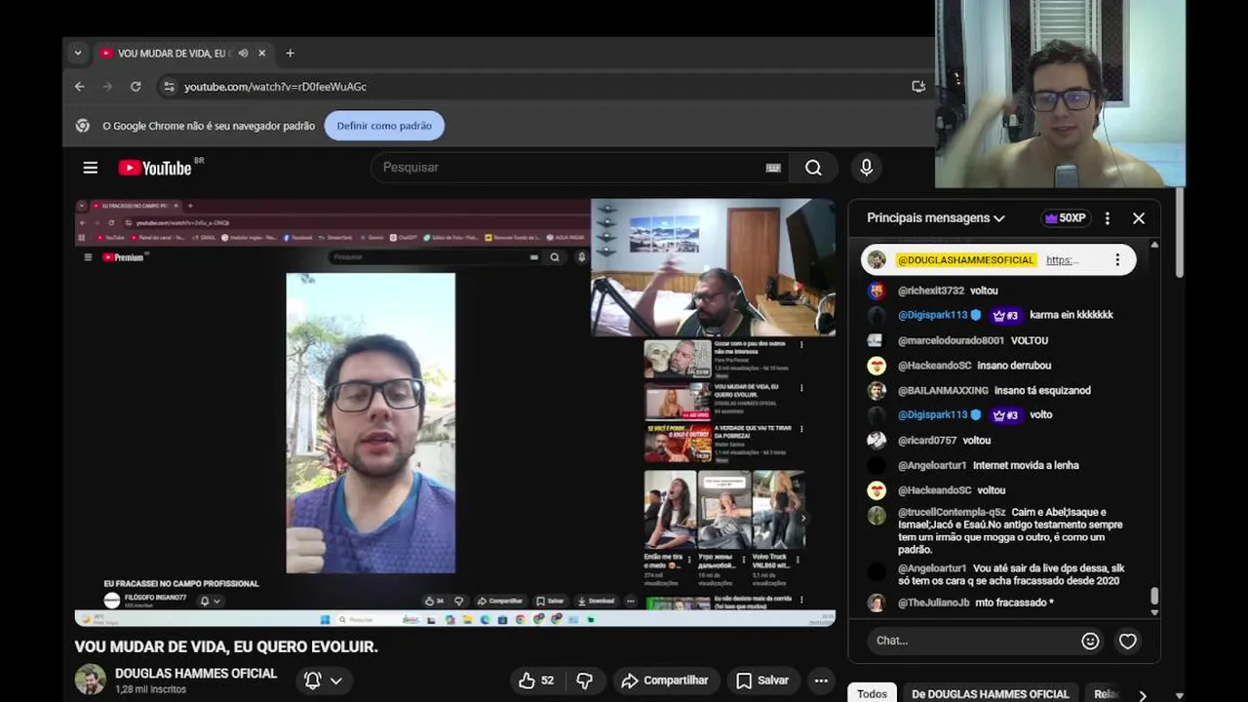Open the emoji picker in chat

point(1090,641)
